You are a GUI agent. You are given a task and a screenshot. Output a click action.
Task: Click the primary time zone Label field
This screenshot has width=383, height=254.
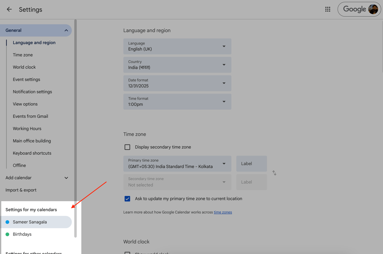coord(251,164)
